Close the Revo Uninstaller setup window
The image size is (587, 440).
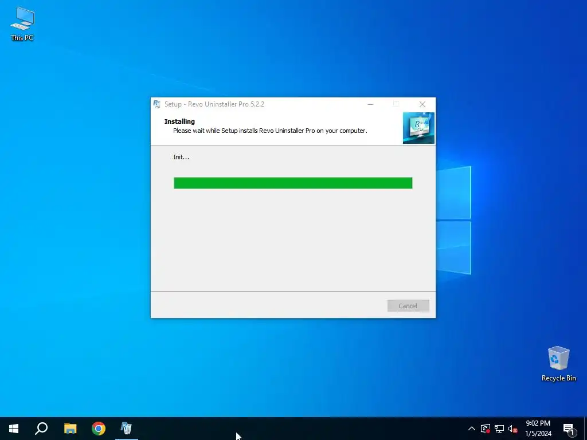422,104
